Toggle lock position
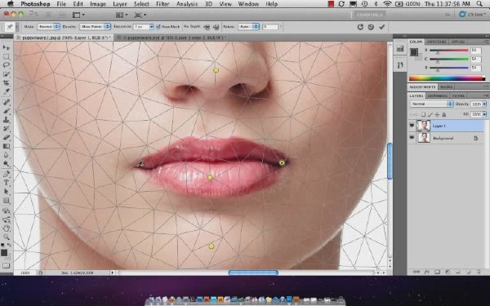 pos(437,114)
